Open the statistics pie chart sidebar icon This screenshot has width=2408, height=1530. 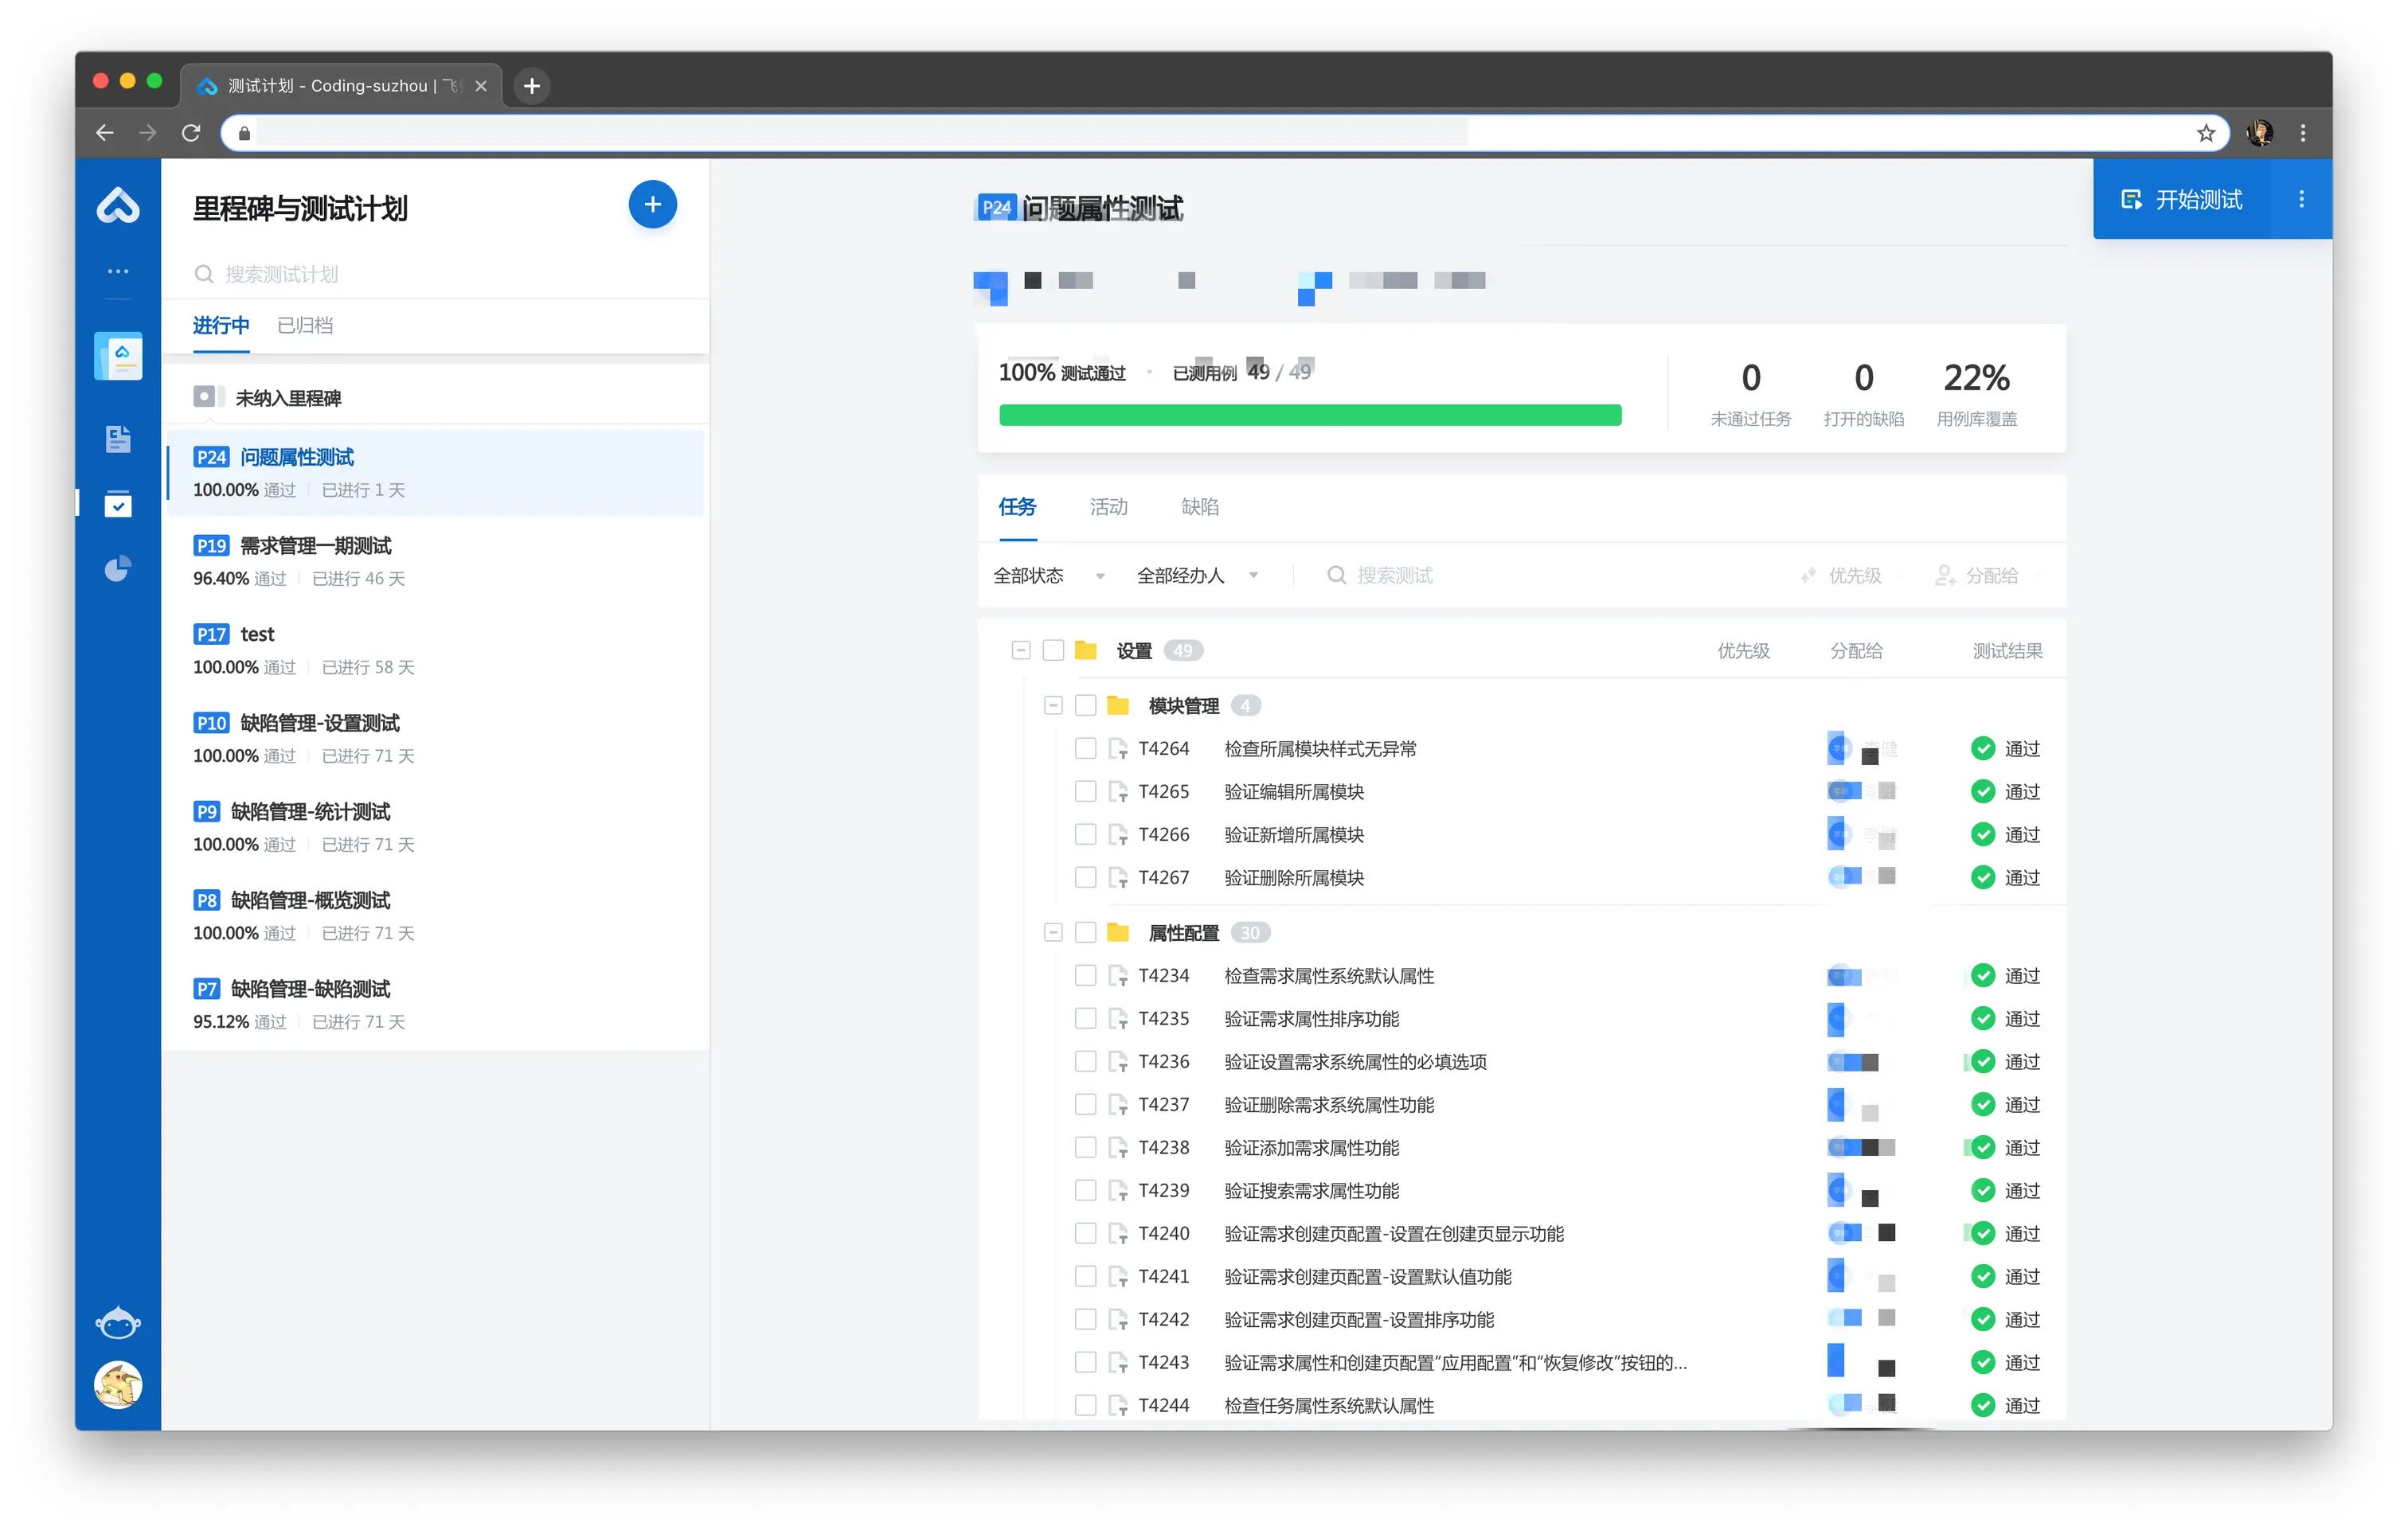click(x=118, y=569)
